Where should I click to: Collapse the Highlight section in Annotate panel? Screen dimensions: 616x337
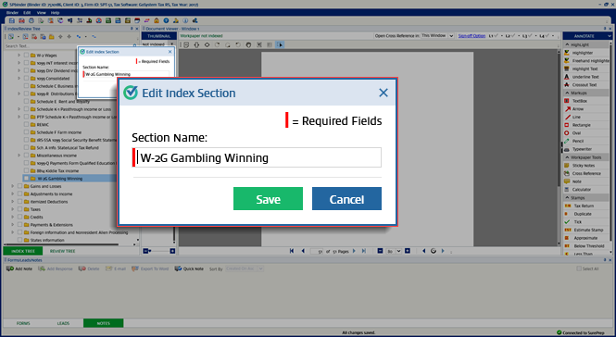coord(567,44)
